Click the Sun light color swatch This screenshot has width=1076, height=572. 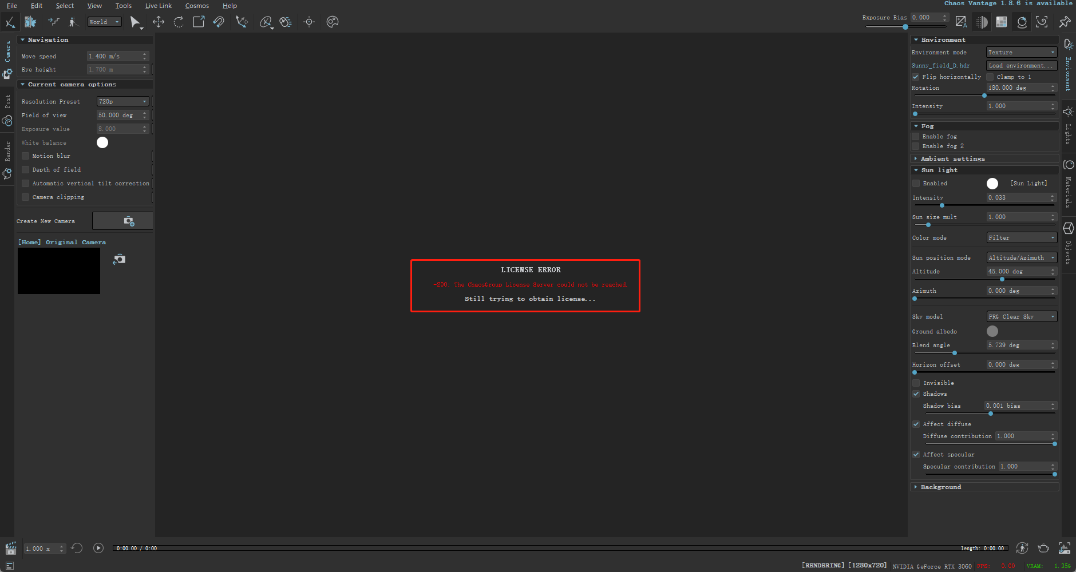(x=992, y=183)
